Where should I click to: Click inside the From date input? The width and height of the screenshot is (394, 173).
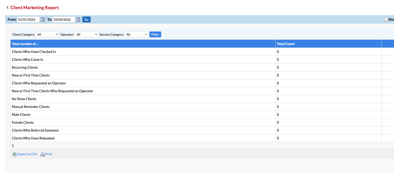pos(28,19)
